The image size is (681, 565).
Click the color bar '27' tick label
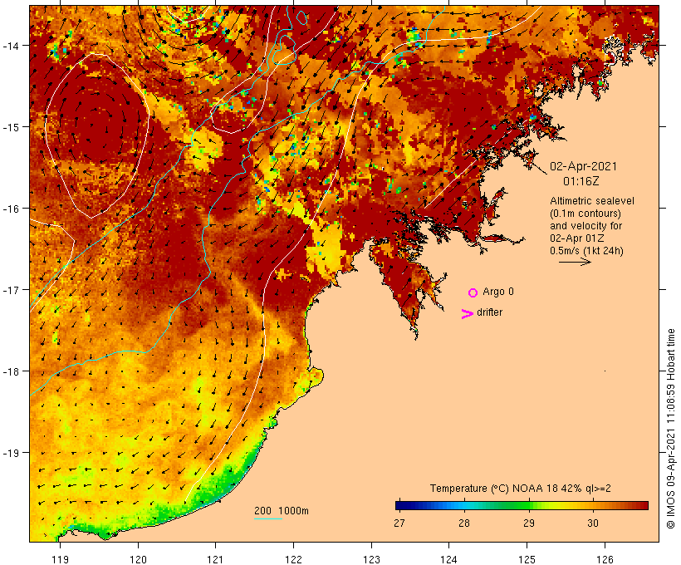point(399,523)
